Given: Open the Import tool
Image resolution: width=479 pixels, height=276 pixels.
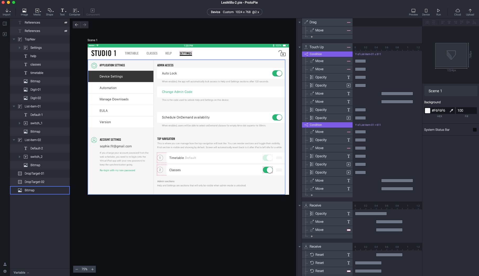Looking at the screenshot, I should 7,12.
